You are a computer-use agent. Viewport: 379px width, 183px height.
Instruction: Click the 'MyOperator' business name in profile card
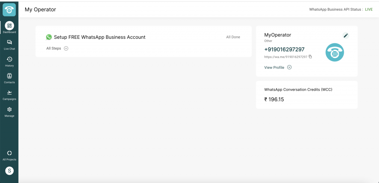coord(278,35)
